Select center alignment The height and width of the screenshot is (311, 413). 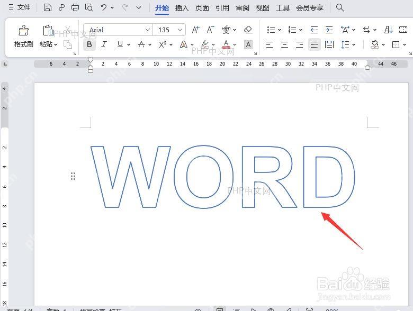(x=284, y=44)
